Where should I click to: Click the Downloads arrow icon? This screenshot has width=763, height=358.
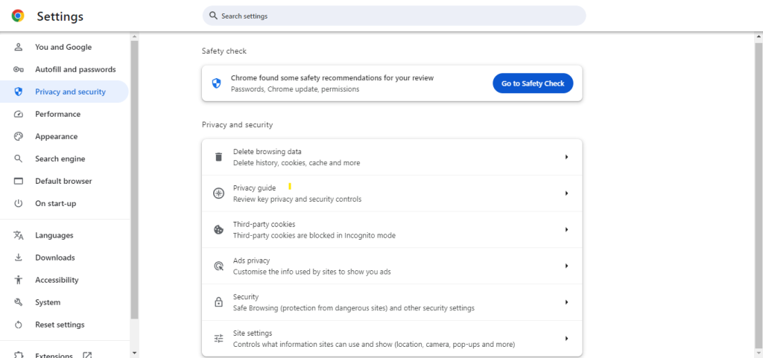point(19,258)
